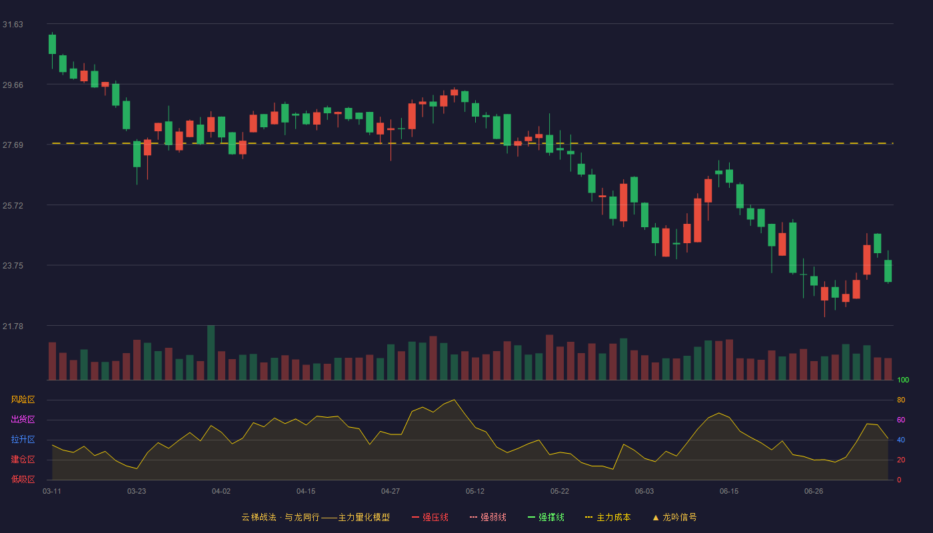Click the 04-27 date axis label

tap(391, 491)
